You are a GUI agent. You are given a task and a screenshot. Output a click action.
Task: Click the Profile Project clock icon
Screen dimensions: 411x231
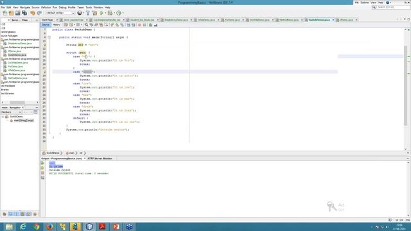[x=119, y=13]
